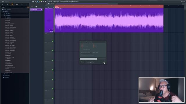Open the browser files icon tab
Screen dimensions: 186x104
point(7,4)
